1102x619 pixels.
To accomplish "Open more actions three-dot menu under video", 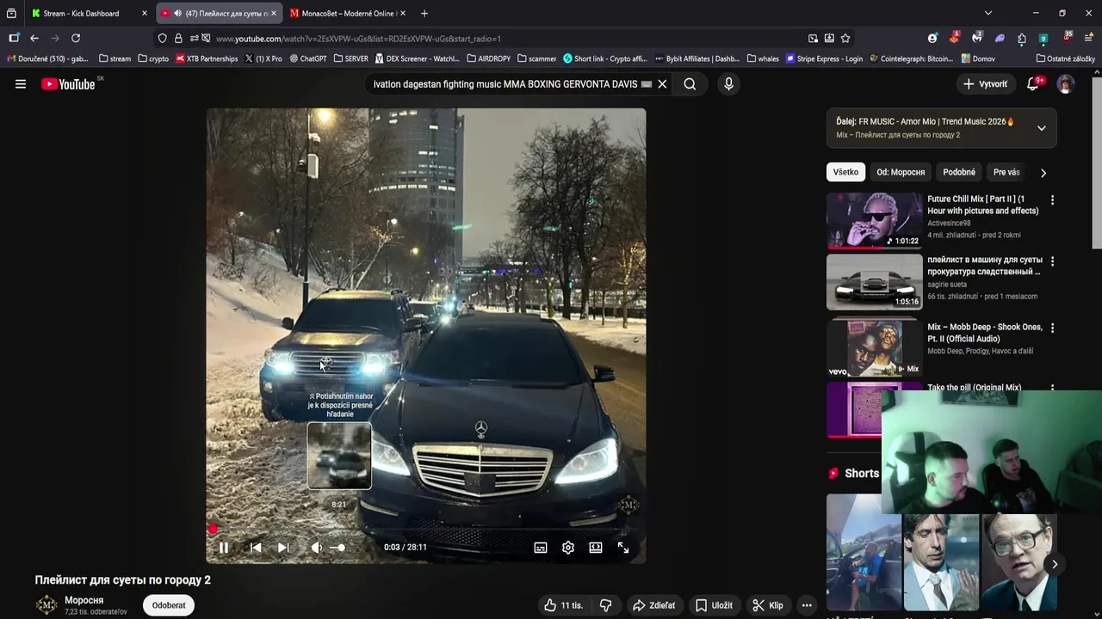I will [807, 605].
